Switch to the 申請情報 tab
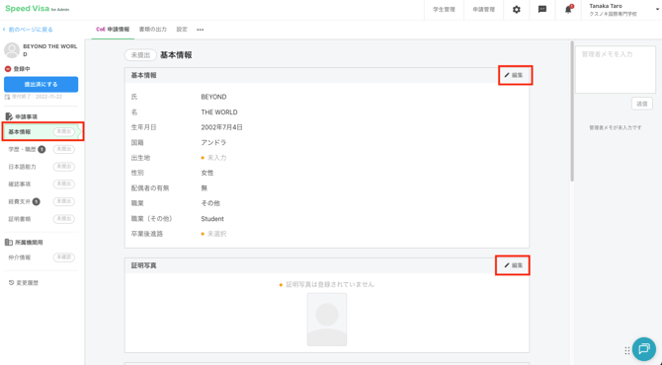 113,30
